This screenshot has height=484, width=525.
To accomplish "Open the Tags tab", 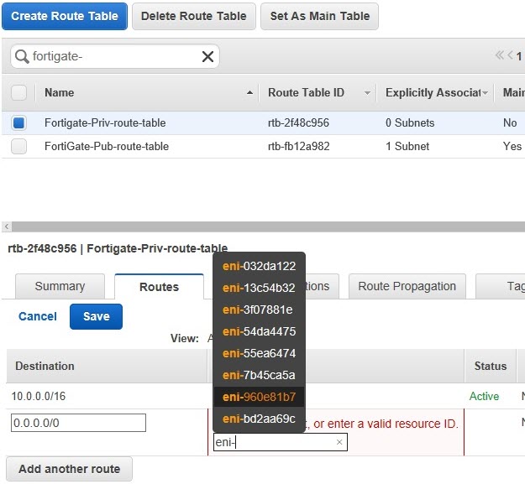I will (501, 286).
